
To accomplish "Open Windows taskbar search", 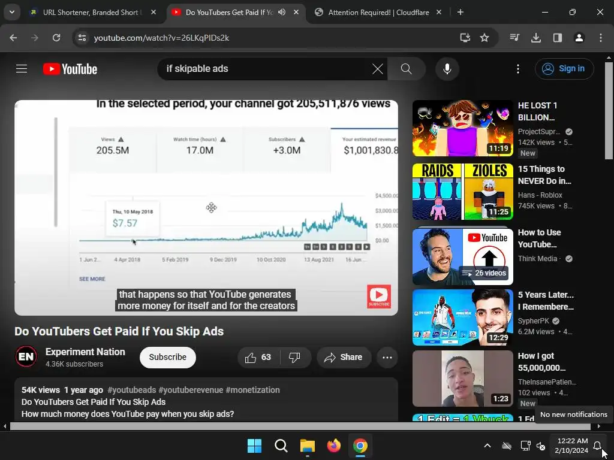I will 281,446.
